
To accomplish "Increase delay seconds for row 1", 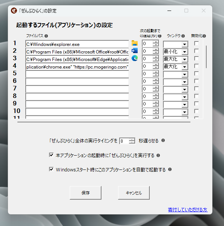I will (x=156, y=42).
